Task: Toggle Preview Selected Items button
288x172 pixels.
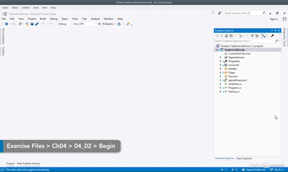Action: point(264,36)
